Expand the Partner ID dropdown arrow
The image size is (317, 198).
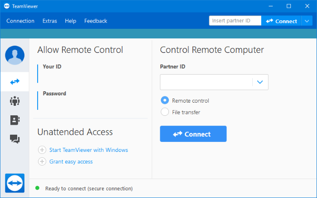click(260, 82)
